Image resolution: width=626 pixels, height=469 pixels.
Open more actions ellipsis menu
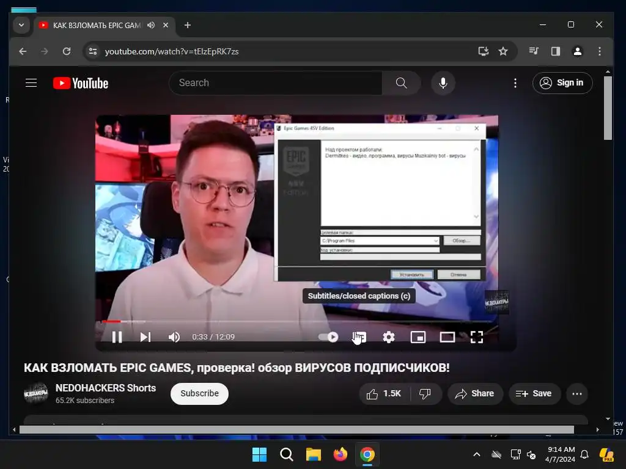pyautogui.click(x=577, y=394)
